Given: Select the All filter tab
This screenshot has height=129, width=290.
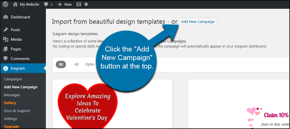Looking at the screenshot, I should [76, 64].
